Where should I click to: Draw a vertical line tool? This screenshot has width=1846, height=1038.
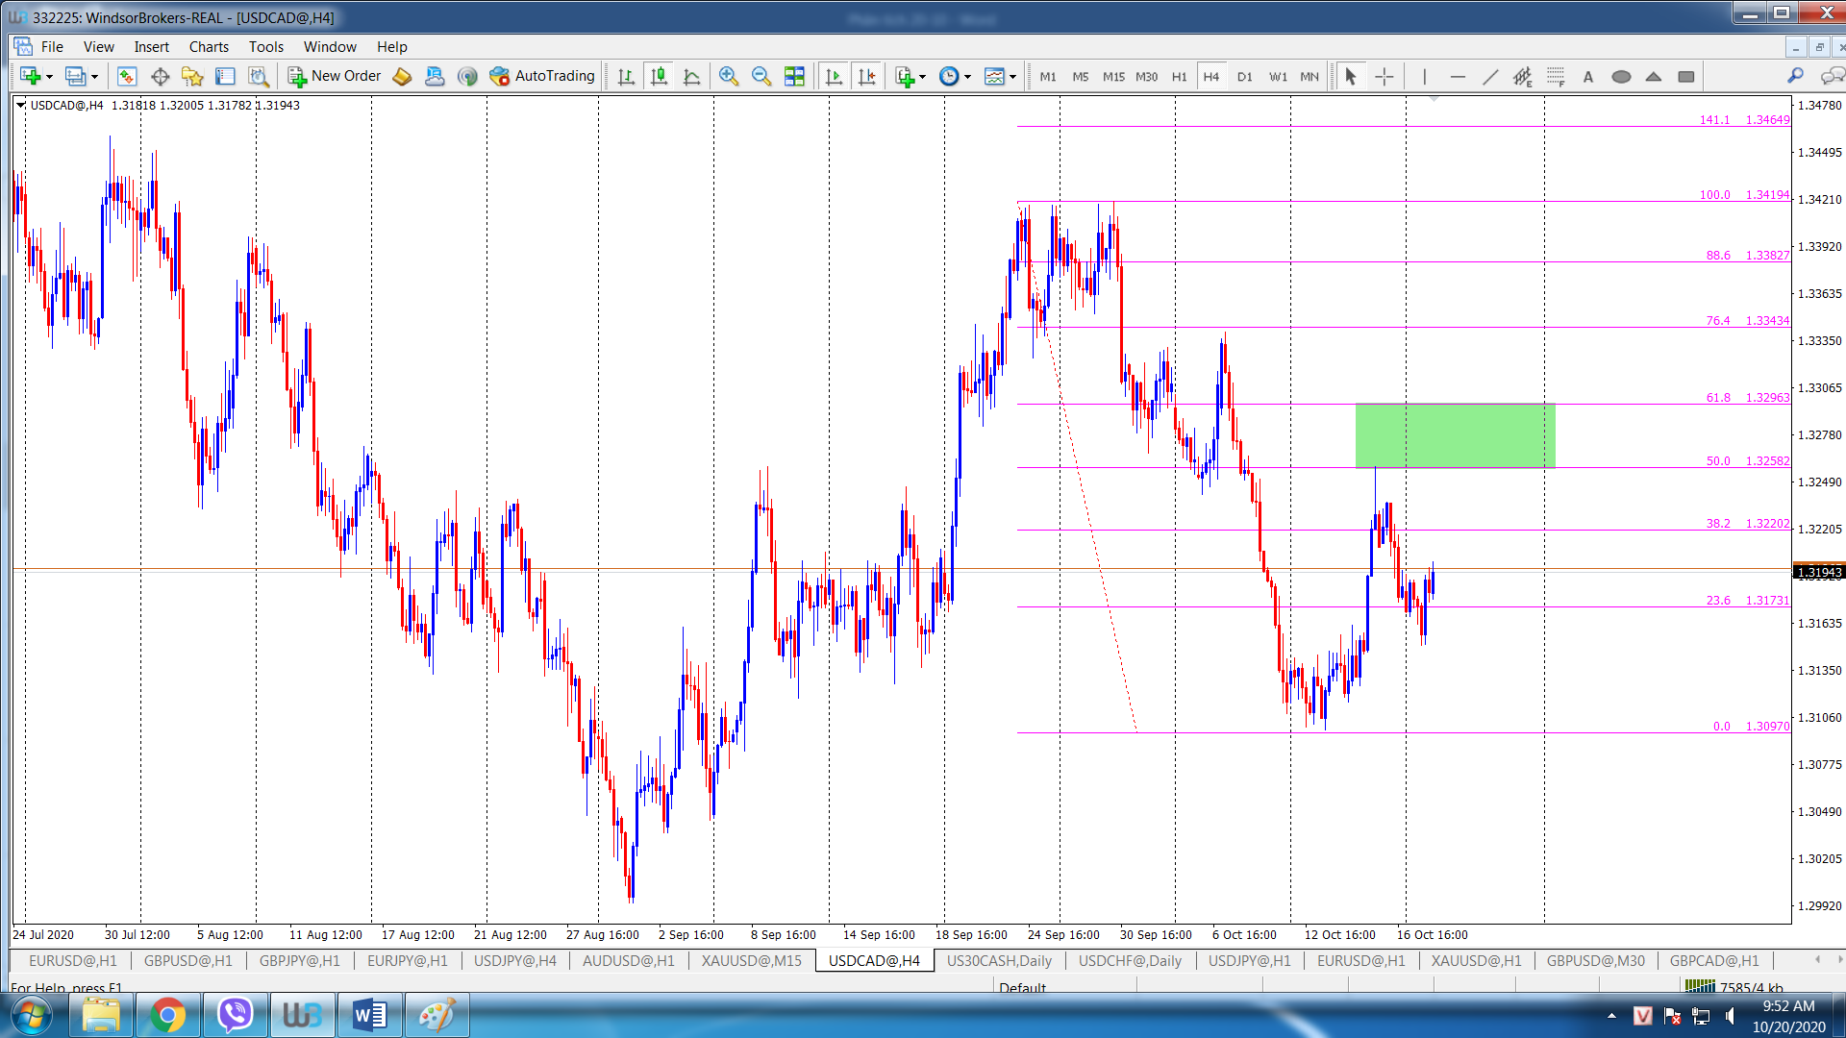coord(1424,76)
